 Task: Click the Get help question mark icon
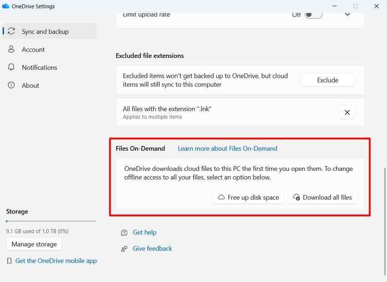pyautogui.click(x=124, y=233)
